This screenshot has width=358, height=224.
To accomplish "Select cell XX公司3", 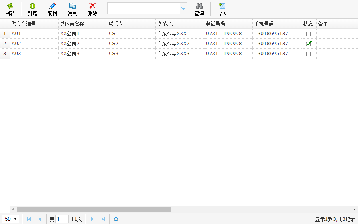I will (83, 54).
